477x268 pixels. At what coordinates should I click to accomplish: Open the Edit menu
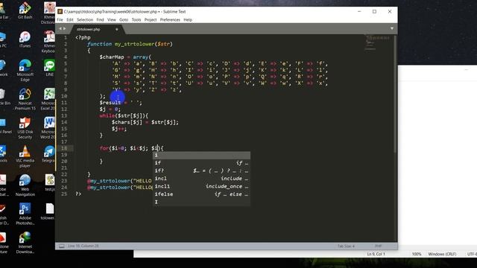70,20
